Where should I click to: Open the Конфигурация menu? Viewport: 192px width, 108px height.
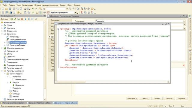coord(28,5)
